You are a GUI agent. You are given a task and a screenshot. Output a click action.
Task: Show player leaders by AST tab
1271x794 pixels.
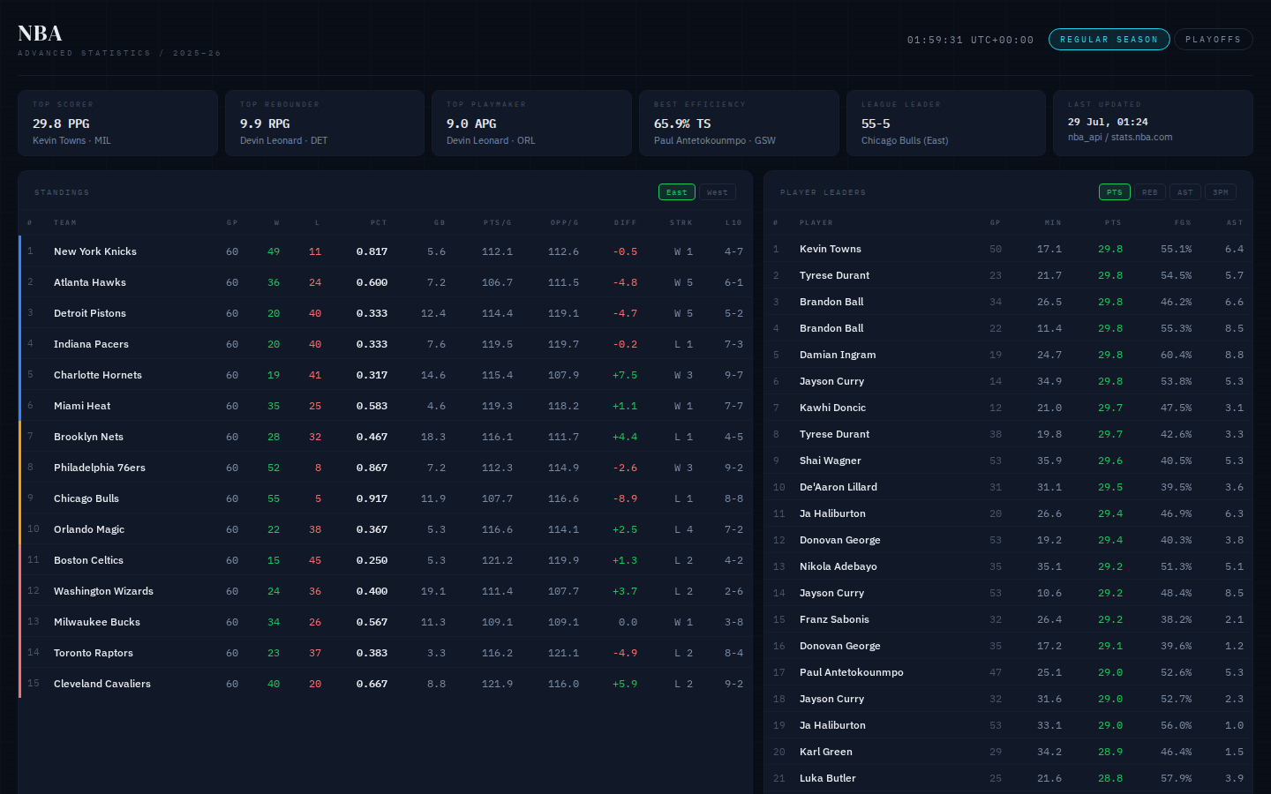click(x=1185, y=192)
